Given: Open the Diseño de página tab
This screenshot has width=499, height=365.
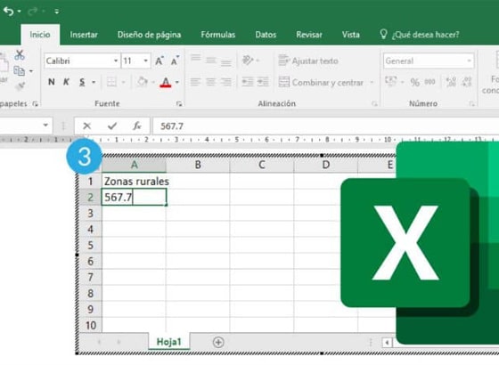Looking at the screenshot, I should pyautogui.click(x=150, y=35).
